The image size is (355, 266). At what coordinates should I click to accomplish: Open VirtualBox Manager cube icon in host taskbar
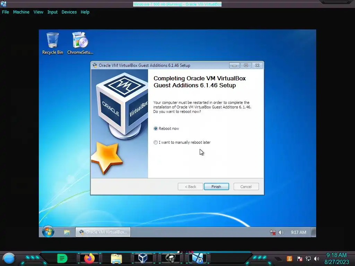pos(143,258)
